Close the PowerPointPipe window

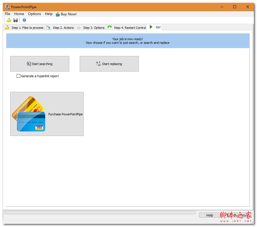pyautogui.click(x=247, y=7)
